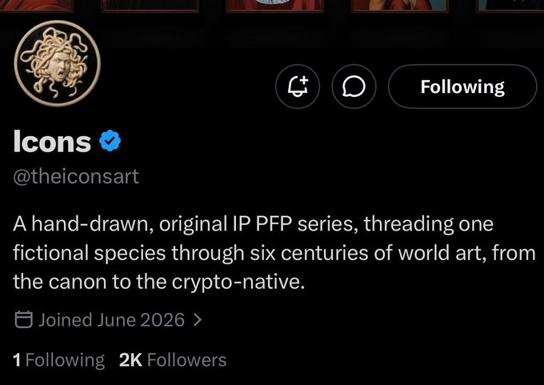This screenshot has height=385, width=544.
Task: Open the 1 Following list
Action: coord(58,360)
